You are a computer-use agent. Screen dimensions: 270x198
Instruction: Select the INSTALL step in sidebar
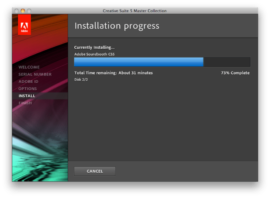(40, 96)
